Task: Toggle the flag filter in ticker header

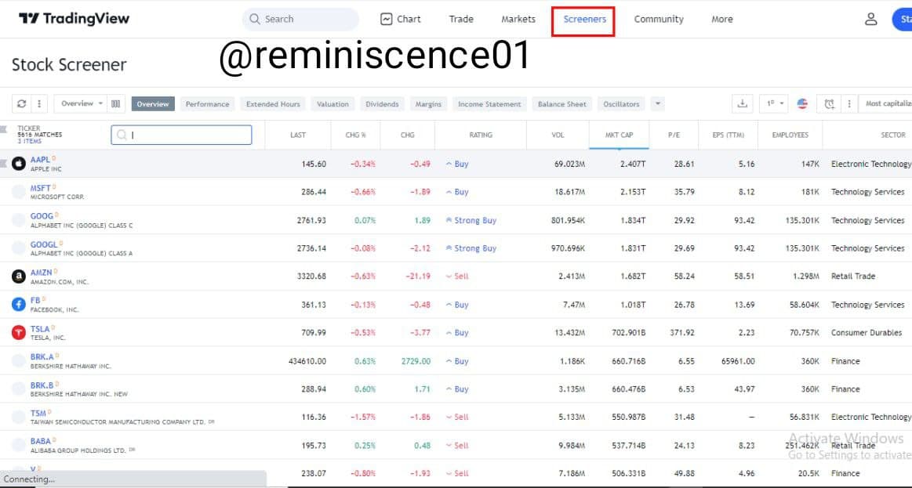Action: coord(3,129)
